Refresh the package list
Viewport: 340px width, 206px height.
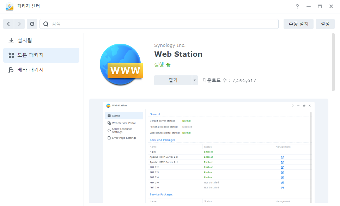(32, 24)
